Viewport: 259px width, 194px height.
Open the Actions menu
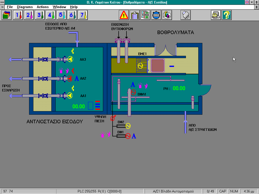(x=42, y=7)
